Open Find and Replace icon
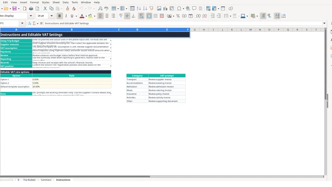Viewport: 332px width, 187px height. (x=100, y=9)
